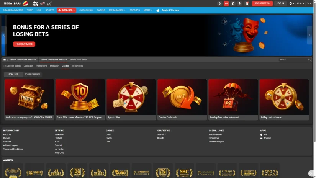Open Affiliate Program link
The image size is (316, 178).
[10, 145]
